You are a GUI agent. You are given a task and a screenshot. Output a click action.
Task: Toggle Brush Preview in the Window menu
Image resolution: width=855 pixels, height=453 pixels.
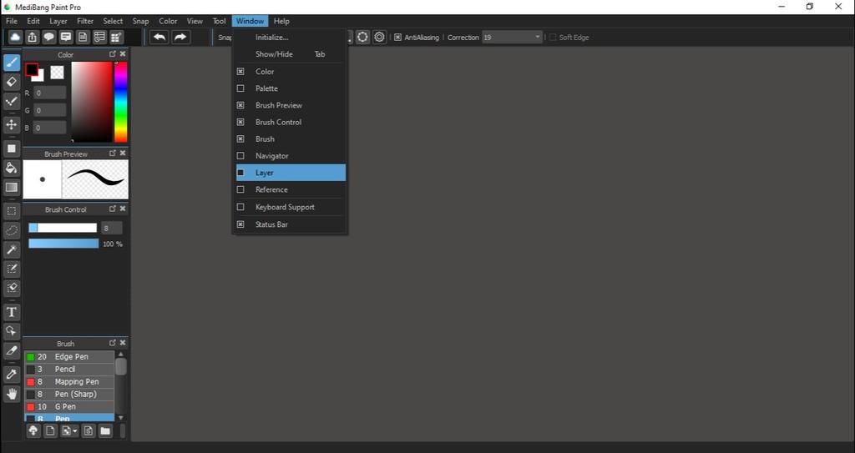(x=291, y=105)
